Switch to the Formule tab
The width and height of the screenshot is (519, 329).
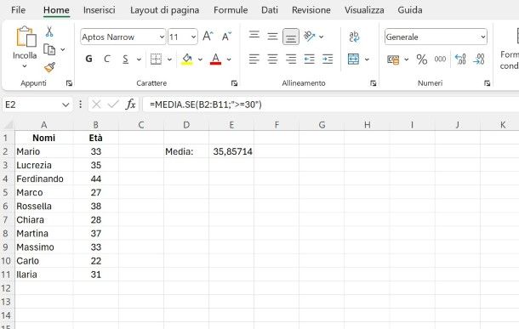pyautogui.click(x=231, y=10)
